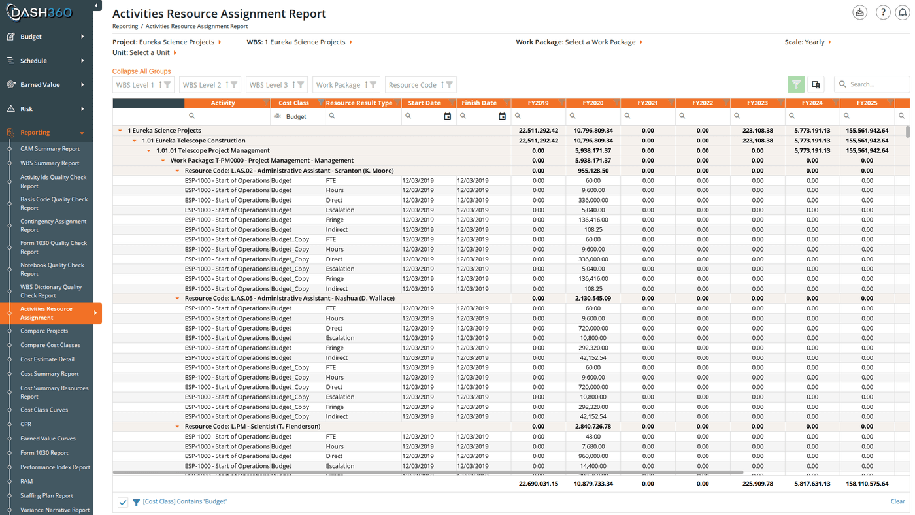Click the FY2019 filter search icon

tap(518, 116)
